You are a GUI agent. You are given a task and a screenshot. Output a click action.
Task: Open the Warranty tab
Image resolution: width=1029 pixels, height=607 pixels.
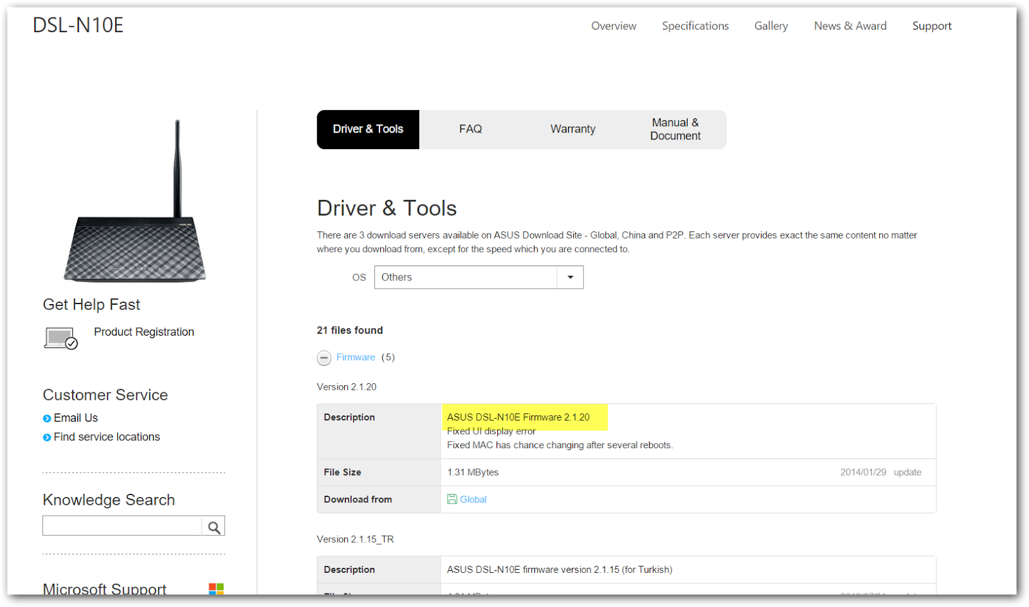click(573, 129)
